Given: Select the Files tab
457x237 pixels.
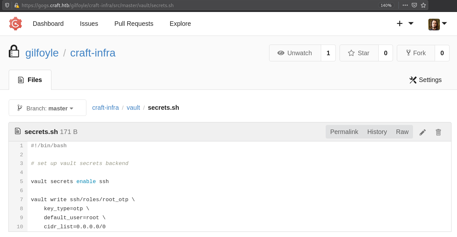Looking at the screenshot, I should click(30, 80).
